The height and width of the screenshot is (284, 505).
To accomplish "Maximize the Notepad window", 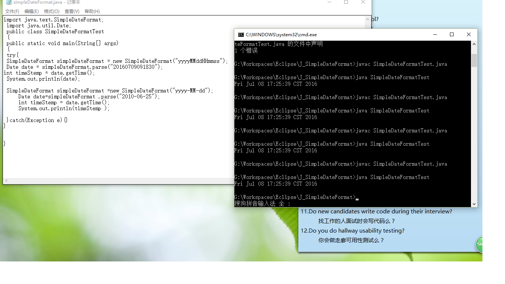I will click(x=346, y=2).
